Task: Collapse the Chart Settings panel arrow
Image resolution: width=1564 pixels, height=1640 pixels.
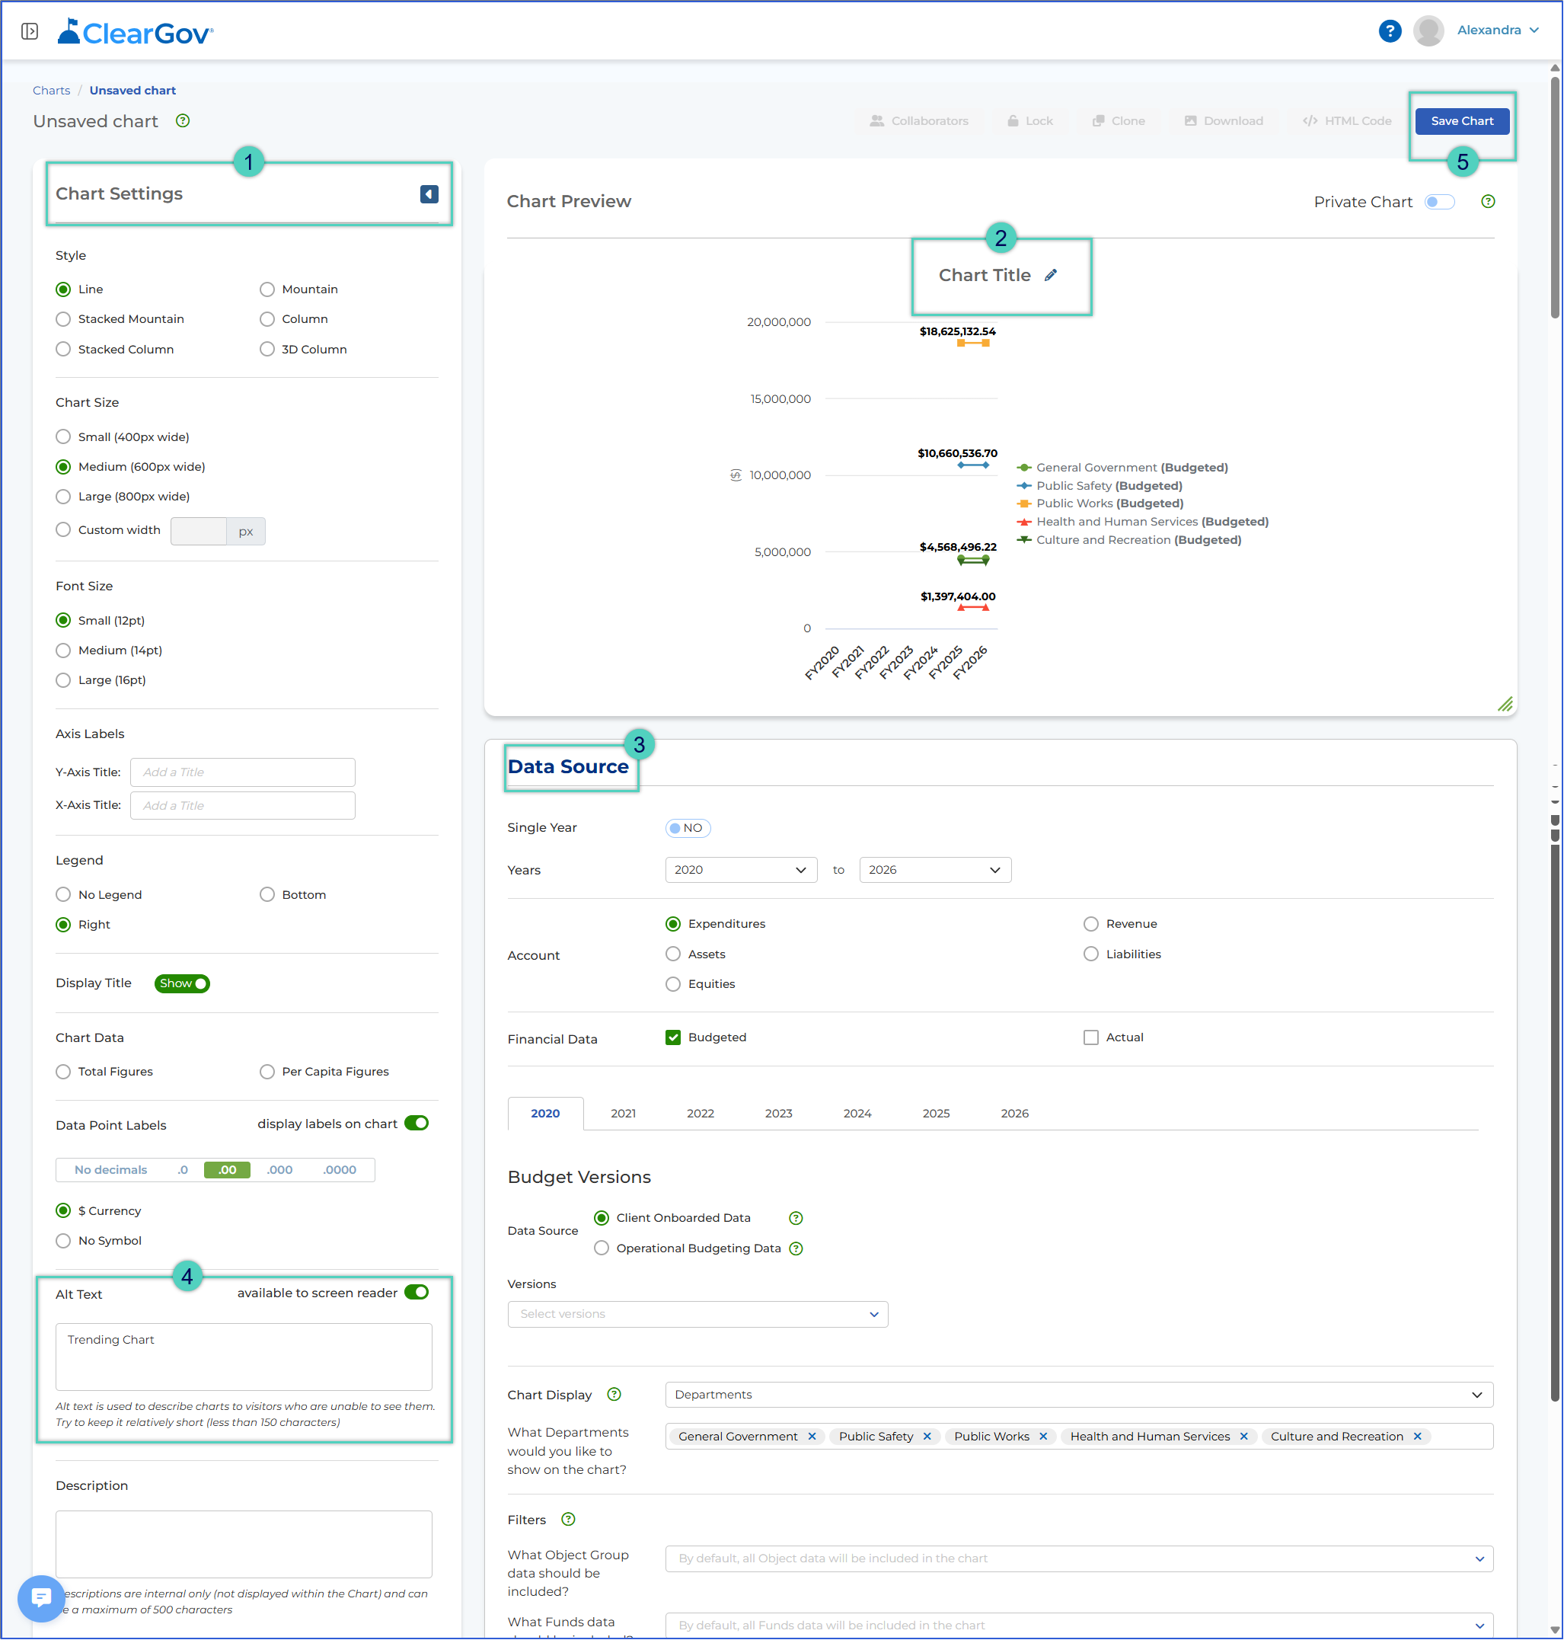Action: click(429, 194)
